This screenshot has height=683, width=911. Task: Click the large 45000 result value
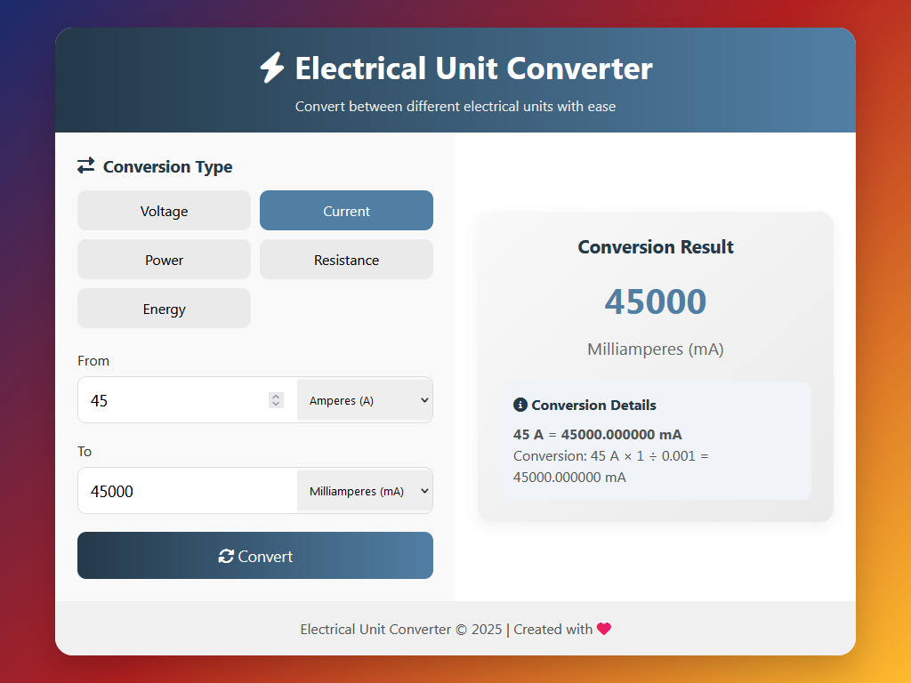coord(655,302)
